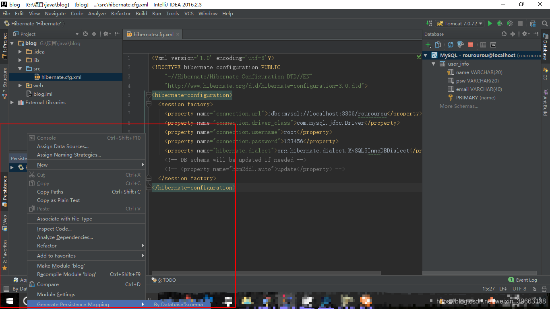Viewport: 550px width, 309px height.
Task: Open Database panel gear settings
Action: [x=525, y=34]
